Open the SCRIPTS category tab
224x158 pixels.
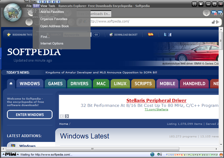(x=143, y=84)
